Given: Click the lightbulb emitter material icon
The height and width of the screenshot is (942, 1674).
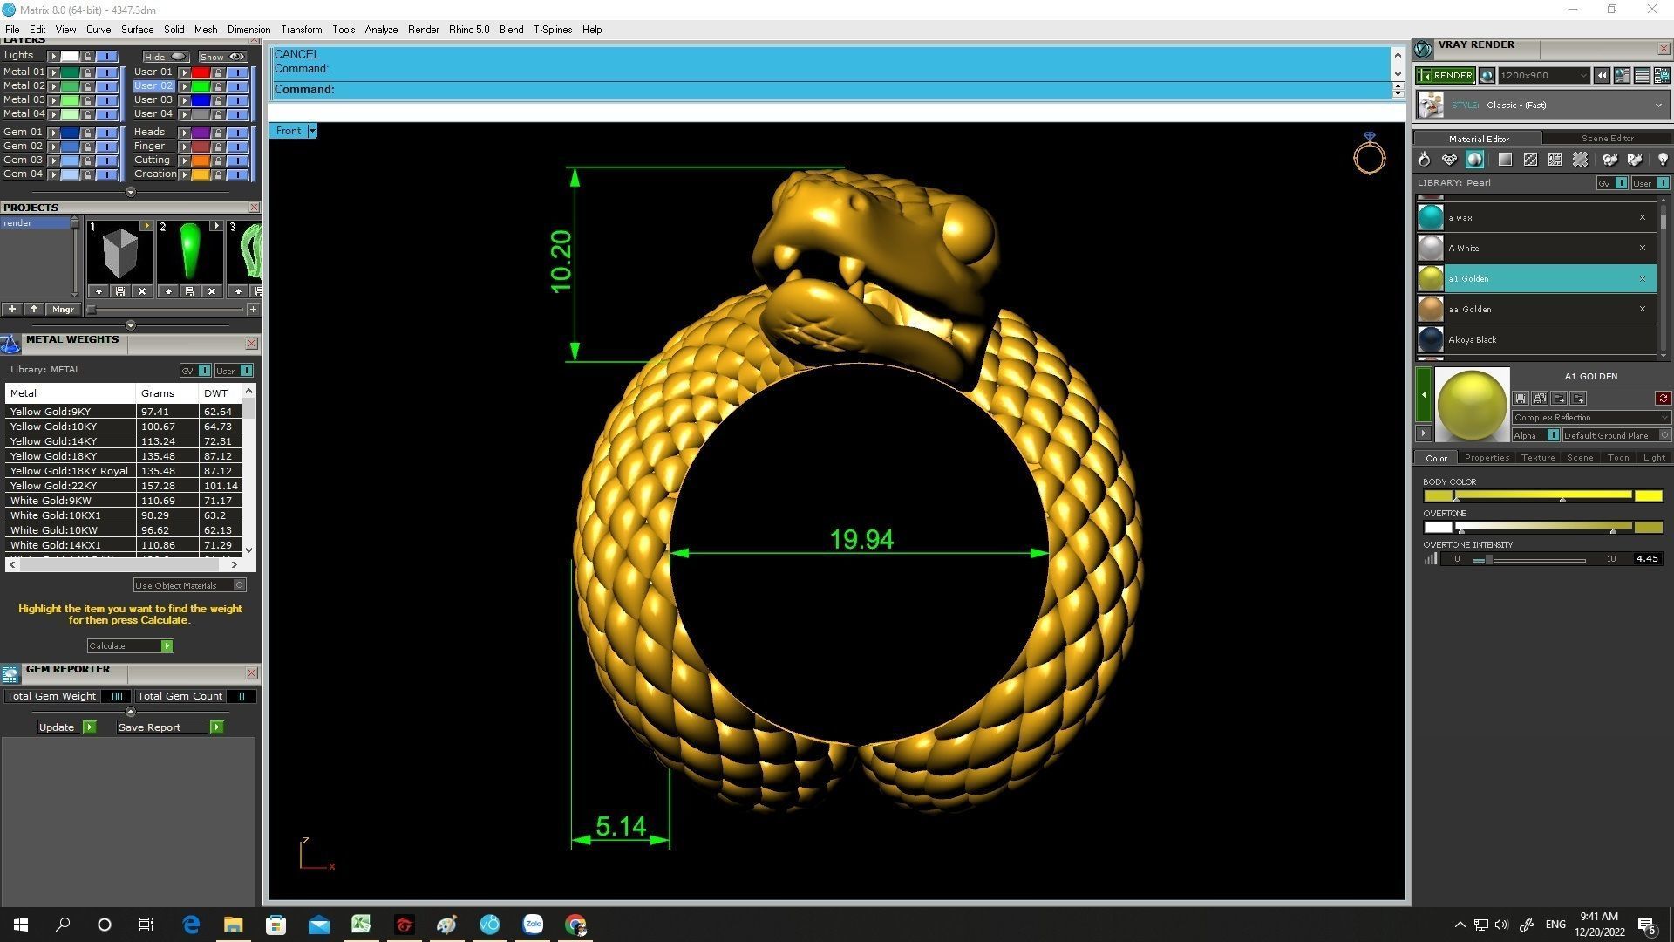Looking at the screenshot, I should (x=1663, y=160).
